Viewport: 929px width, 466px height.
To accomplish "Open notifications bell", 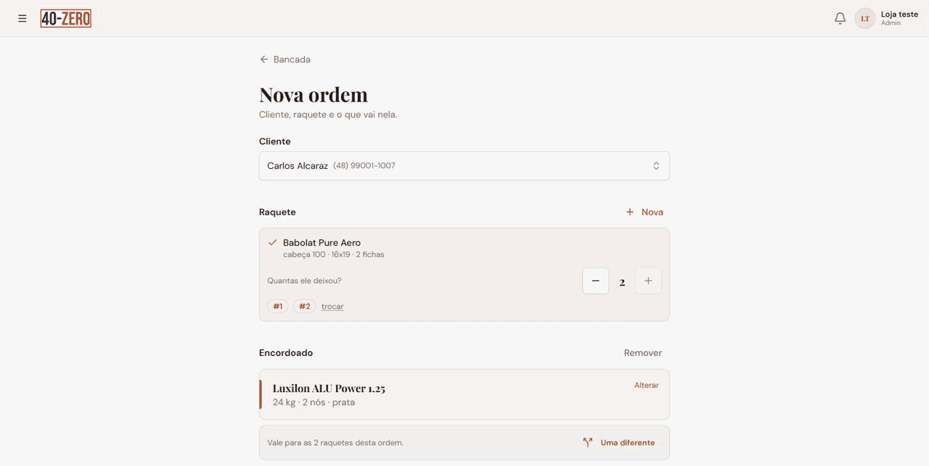I will [x=840, y=18].
